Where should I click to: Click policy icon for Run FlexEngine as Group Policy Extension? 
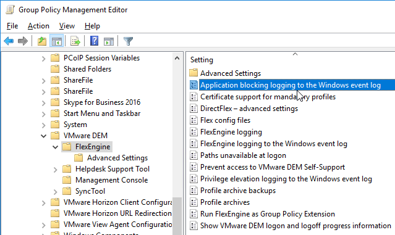193,214
